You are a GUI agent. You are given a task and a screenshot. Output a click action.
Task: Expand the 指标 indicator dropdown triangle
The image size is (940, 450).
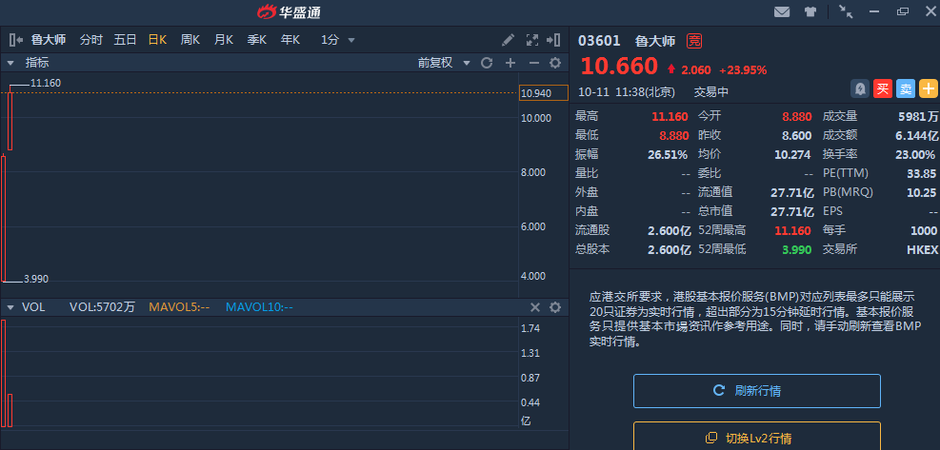pos(10,63)
